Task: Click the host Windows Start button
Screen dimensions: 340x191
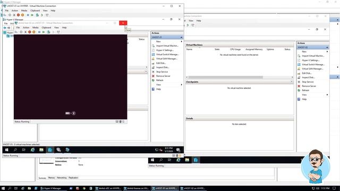Action: 3,188
